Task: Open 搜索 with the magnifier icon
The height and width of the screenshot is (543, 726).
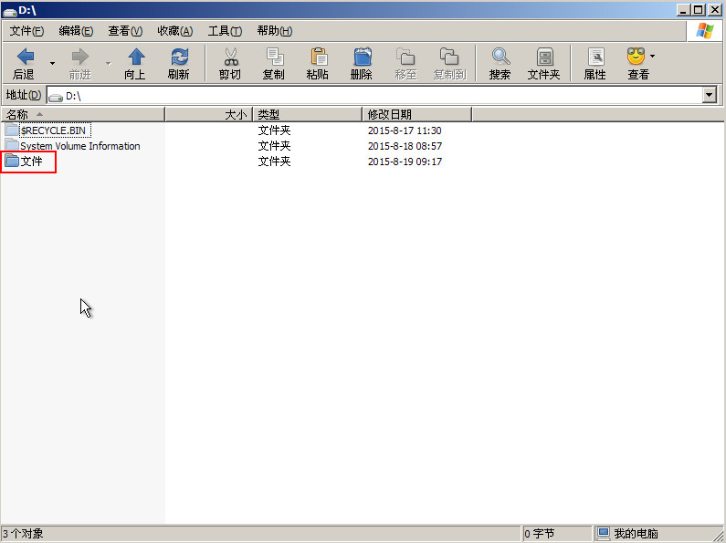Action: click(x=500, y=57)
